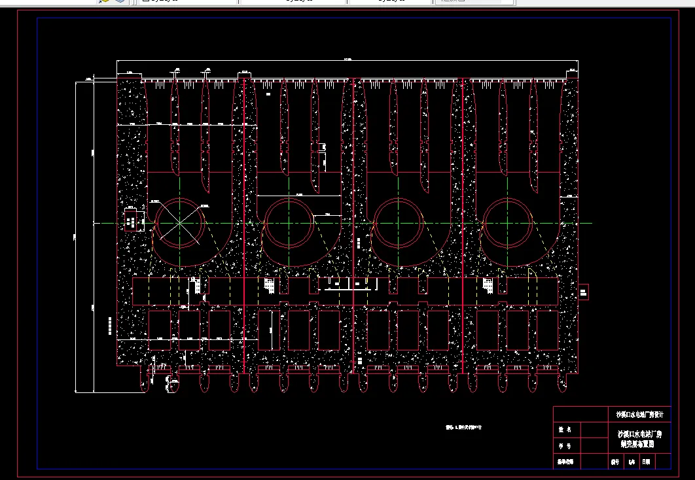Select the spiral case circle with diagonal cross lines

click(179, 224)
